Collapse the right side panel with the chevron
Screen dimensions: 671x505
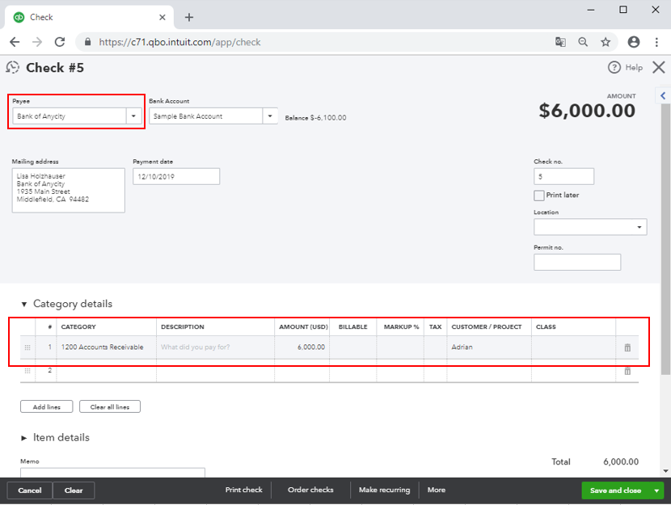(x=662, y=95)
